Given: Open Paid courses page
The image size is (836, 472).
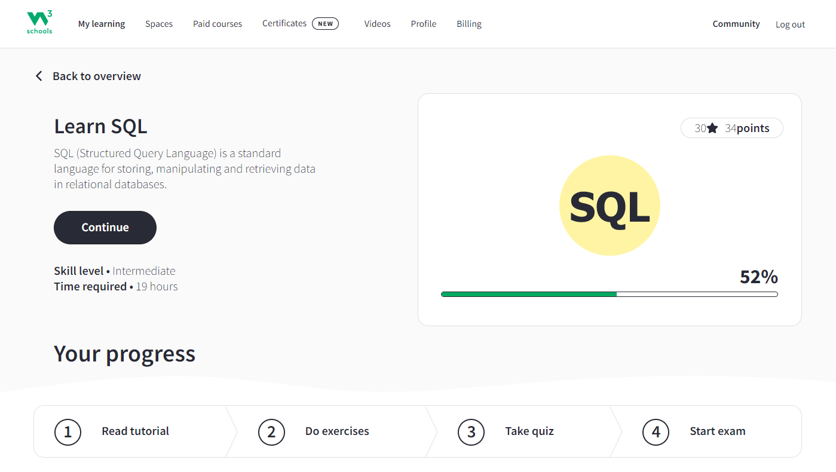Looking at the screenshot, I should coord(218,24).
